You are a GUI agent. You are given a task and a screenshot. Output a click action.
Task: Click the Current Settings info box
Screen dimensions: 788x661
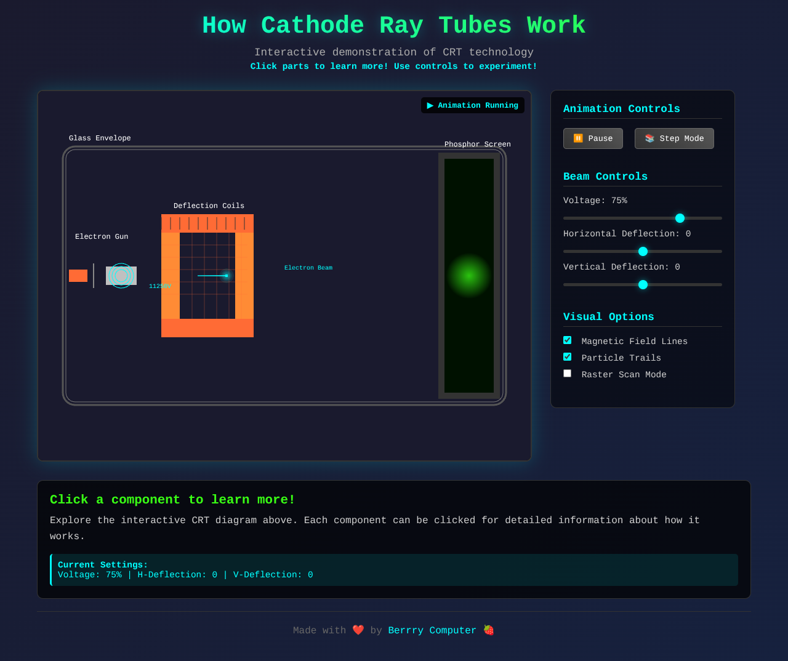coord(394,569)
